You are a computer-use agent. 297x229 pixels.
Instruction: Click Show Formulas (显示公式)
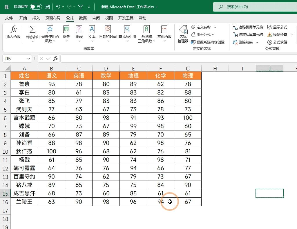[278, 27]
